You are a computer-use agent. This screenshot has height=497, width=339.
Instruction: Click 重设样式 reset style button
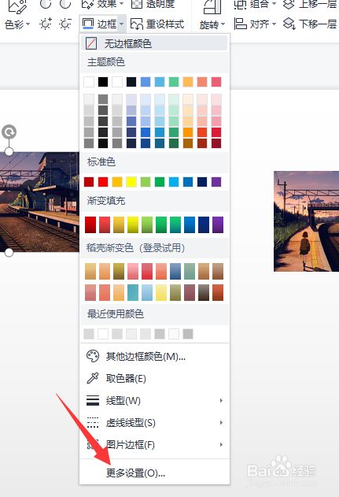point(157,24)
